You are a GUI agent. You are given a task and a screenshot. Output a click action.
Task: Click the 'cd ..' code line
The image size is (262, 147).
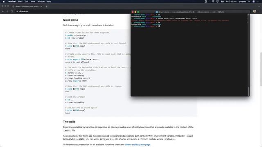click(x=69, y=100)
